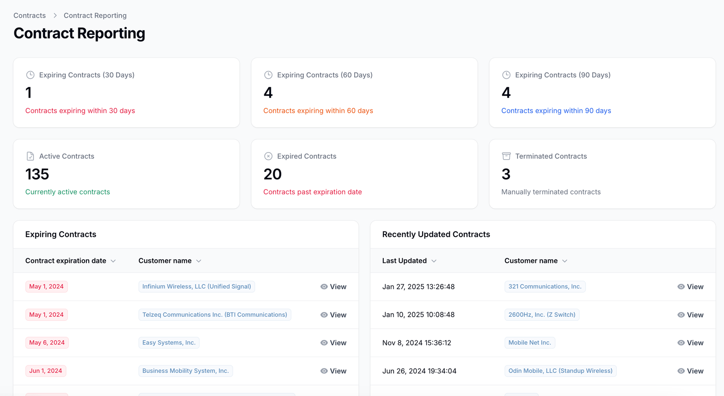Click the clock icon on Expiring Contracts (30 Days)

click(x=30, y=75)
